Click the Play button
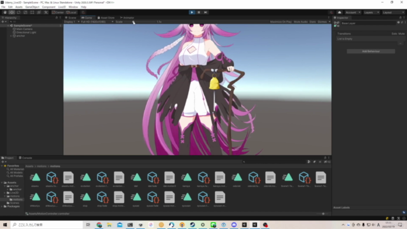 (192, 12)
